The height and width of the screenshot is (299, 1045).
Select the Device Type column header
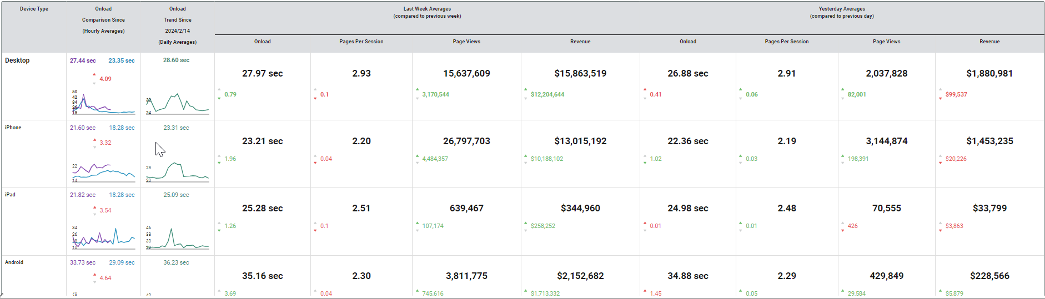point(34,9)
